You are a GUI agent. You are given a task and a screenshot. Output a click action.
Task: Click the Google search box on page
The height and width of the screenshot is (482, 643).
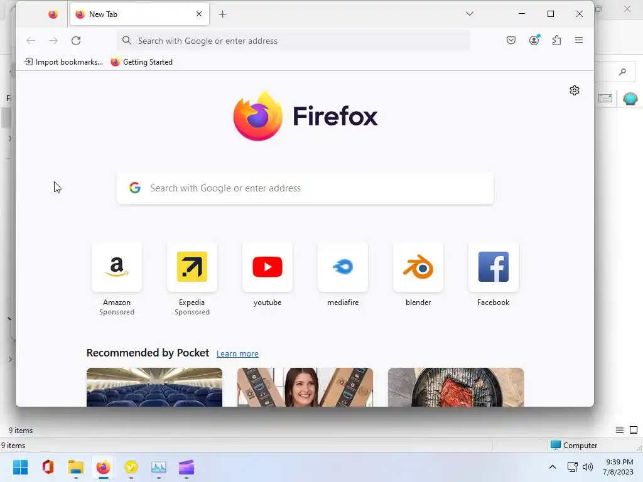[305, 188]
